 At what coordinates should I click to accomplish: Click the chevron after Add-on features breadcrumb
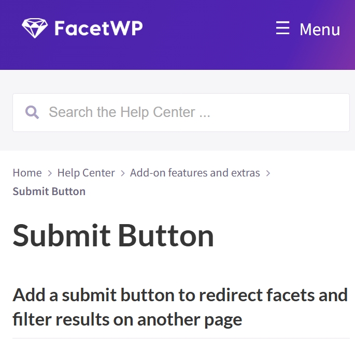[268, 173]
